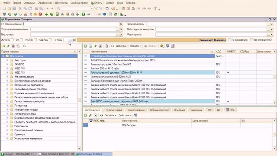Open the Справочники menu
The image size is (277, 156).
45,3
